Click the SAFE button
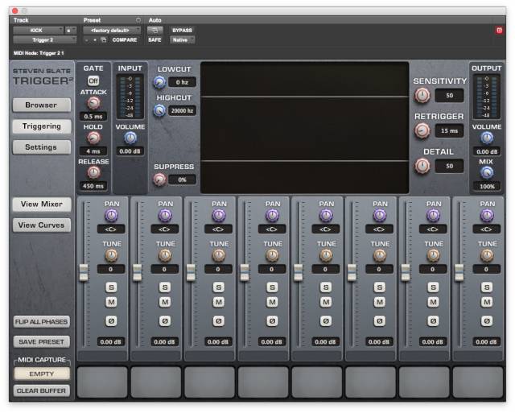Viewport: 515px width, 413px height. tap(154, 39)
